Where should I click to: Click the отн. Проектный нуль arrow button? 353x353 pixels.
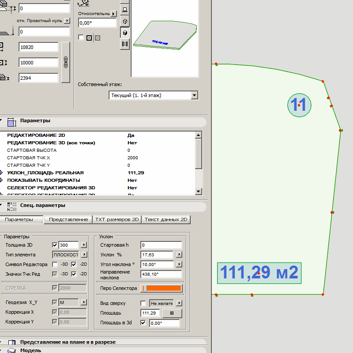point(67,20)
